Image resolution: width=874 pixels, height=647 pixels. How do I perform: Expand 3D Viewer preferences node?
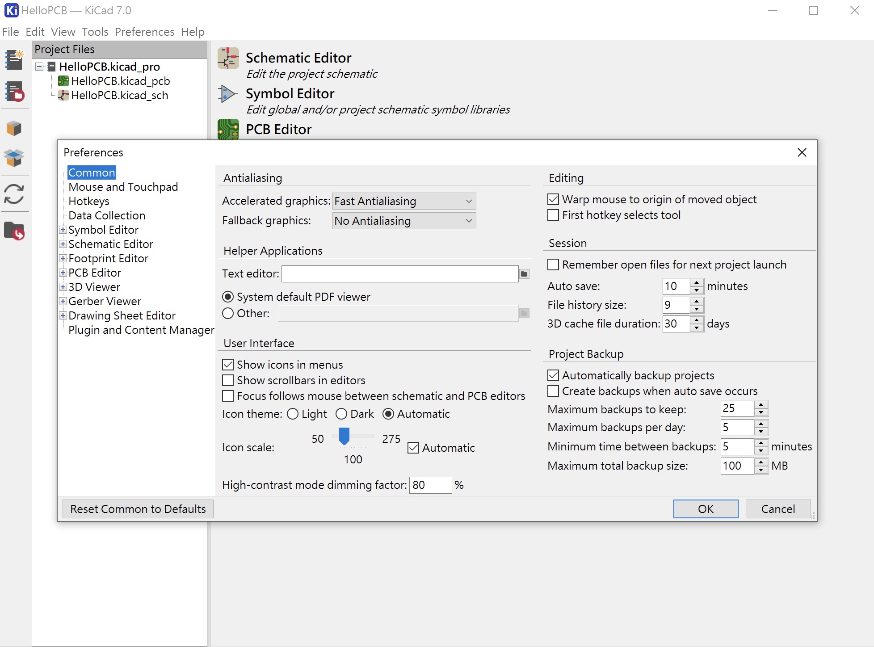(63, 287)
